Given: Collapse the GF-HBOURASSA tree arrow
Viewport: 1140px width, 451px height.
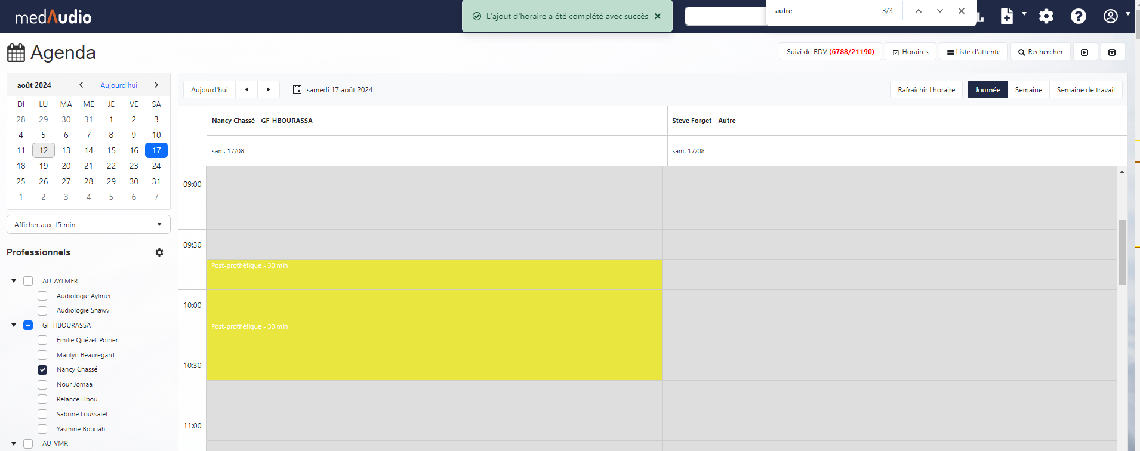Looking at the screenshot, I should click(x=14, y=325).
